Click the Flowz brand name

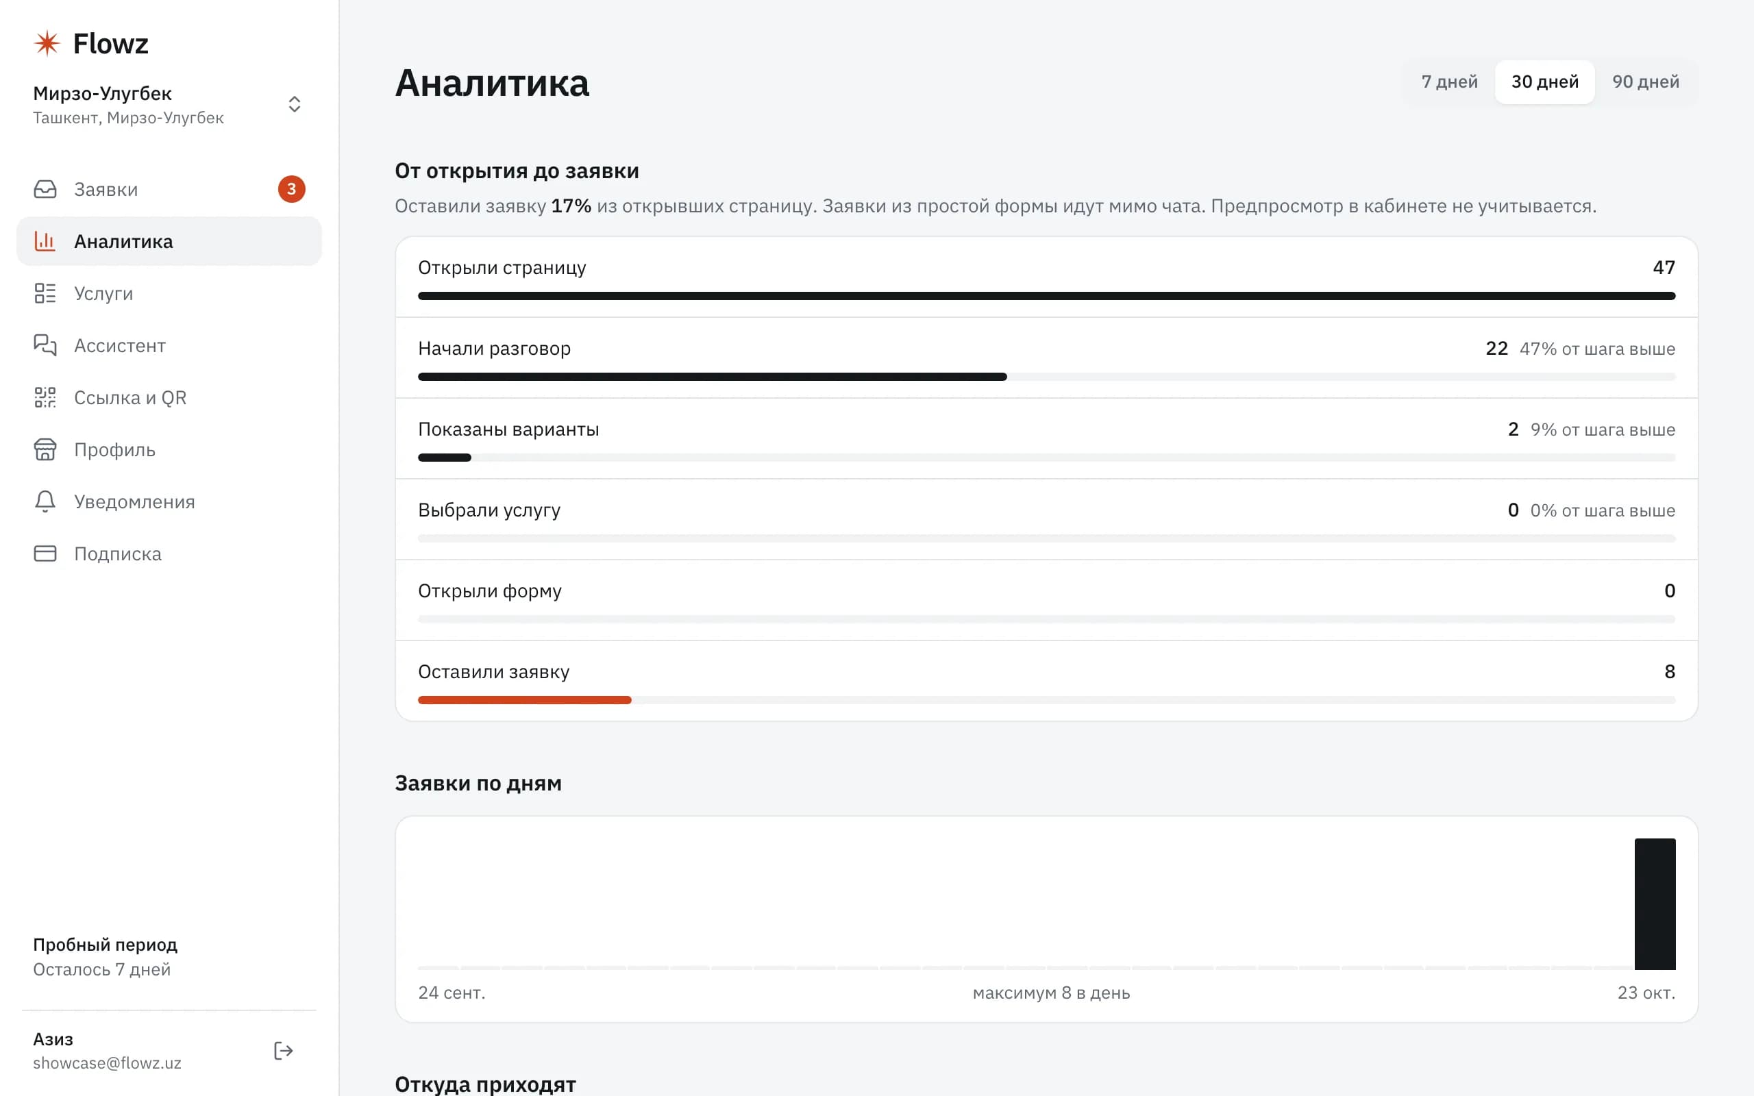pyautogui.click(x=111, y=43)
